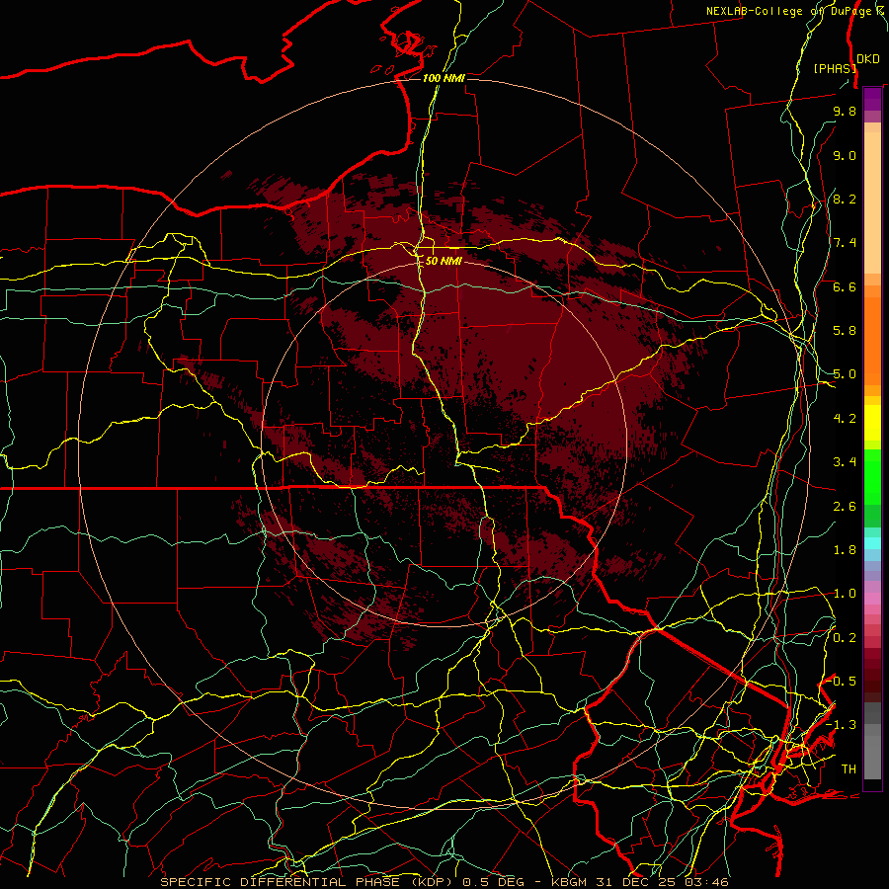Select the 100 NMI range ring label
889x889 pixels.
click(444, 78)
